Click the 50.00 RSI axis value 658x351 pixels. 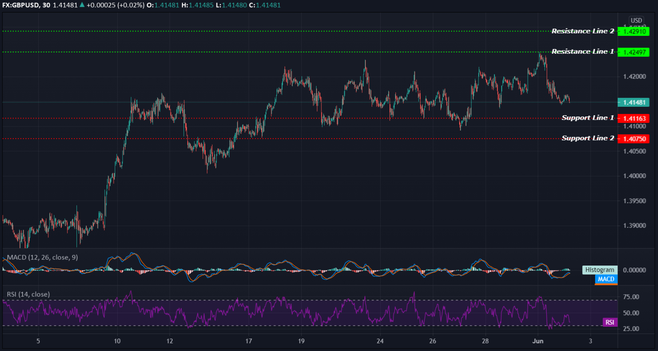pos(631,313)
